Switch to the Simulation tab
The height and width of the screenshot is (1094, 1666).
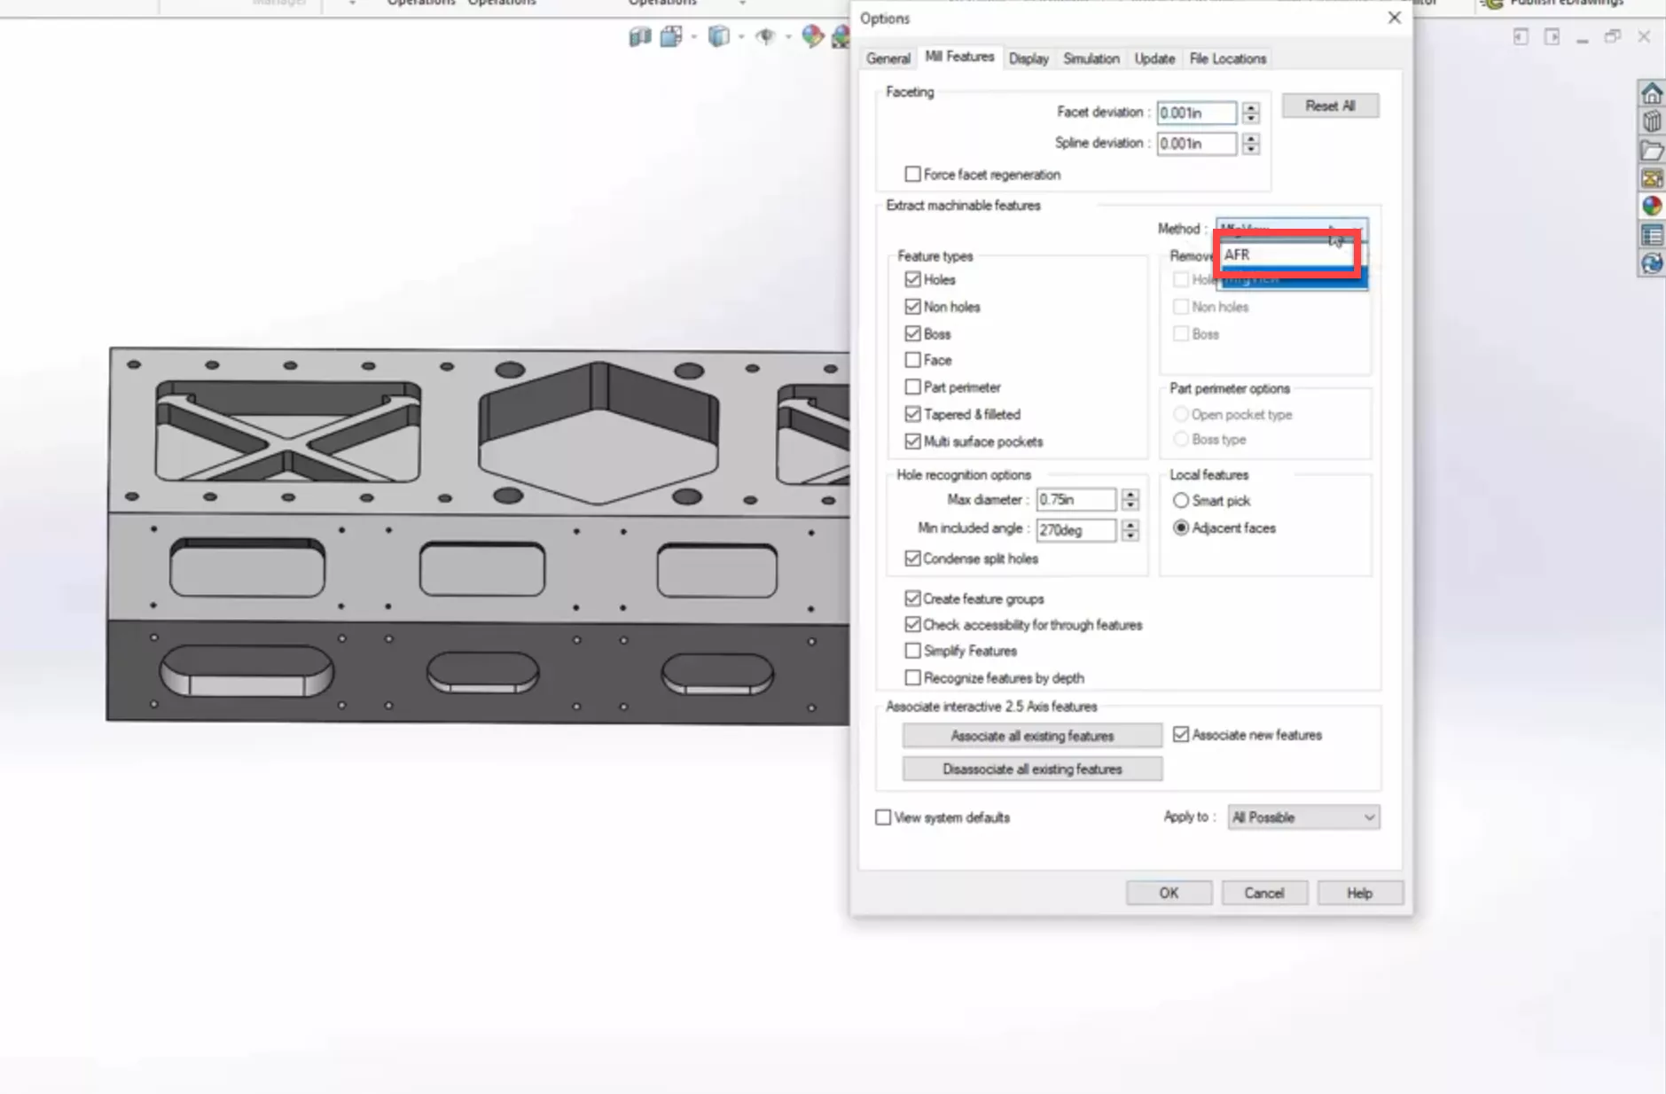click(1091, 59)
